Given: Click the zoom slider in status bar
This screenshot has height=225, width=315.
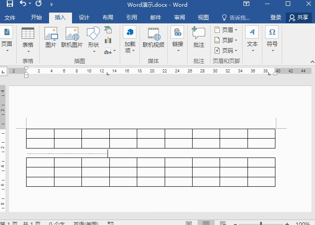Looking at the screenshot, I should [x=261, y=223].
